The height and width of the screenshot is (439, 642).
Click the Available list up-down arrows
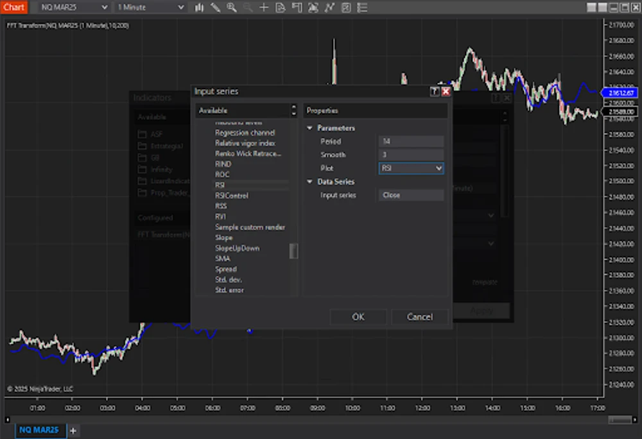click(293, 110)
